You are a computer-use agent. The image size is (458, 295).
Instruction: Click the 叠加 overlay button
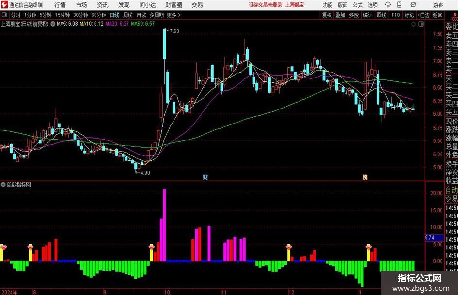[x=340, y=15]
